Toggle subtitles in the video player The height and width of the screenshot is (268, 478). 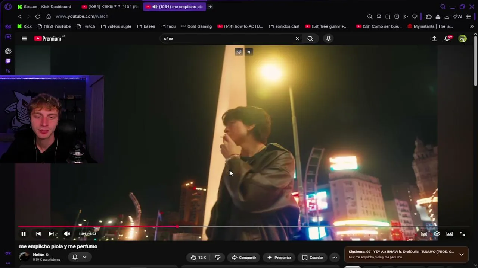424,234
